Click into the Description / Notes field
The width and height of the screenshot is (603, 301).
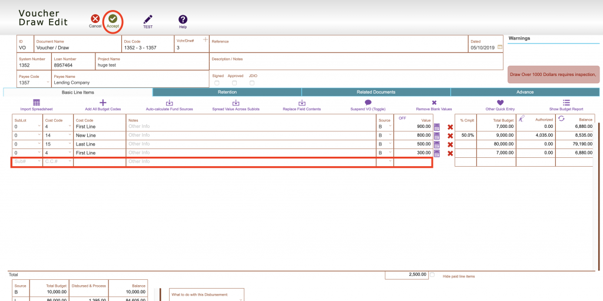(x=356, y=62)
